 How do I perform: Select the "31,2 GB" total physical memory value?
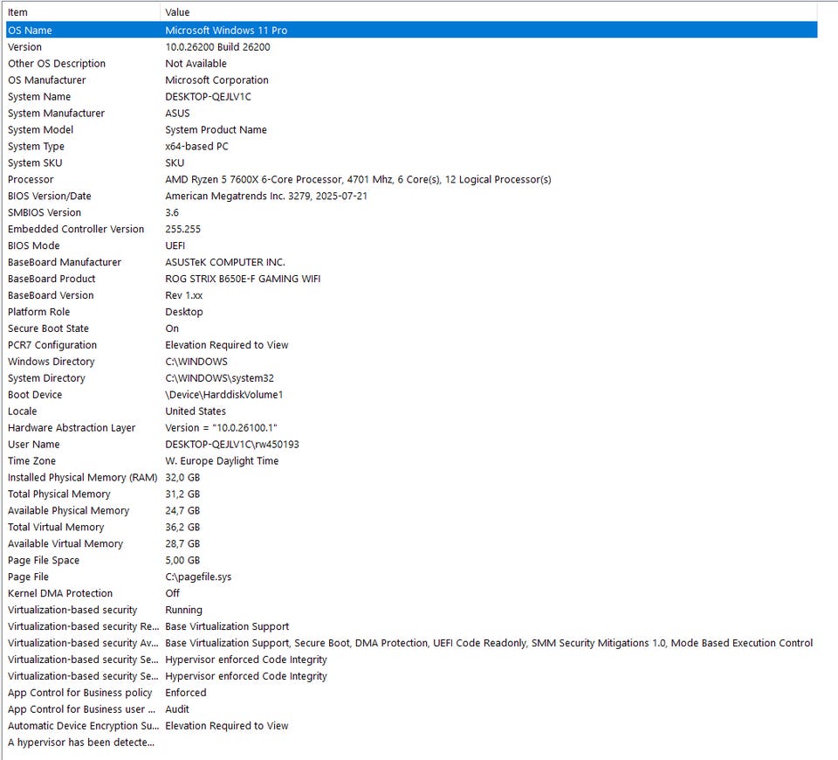point(182,494)
